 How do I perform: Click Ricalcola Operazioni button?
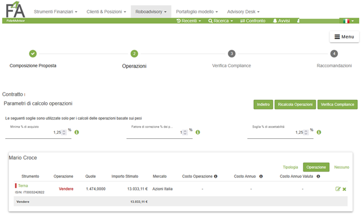295,104
